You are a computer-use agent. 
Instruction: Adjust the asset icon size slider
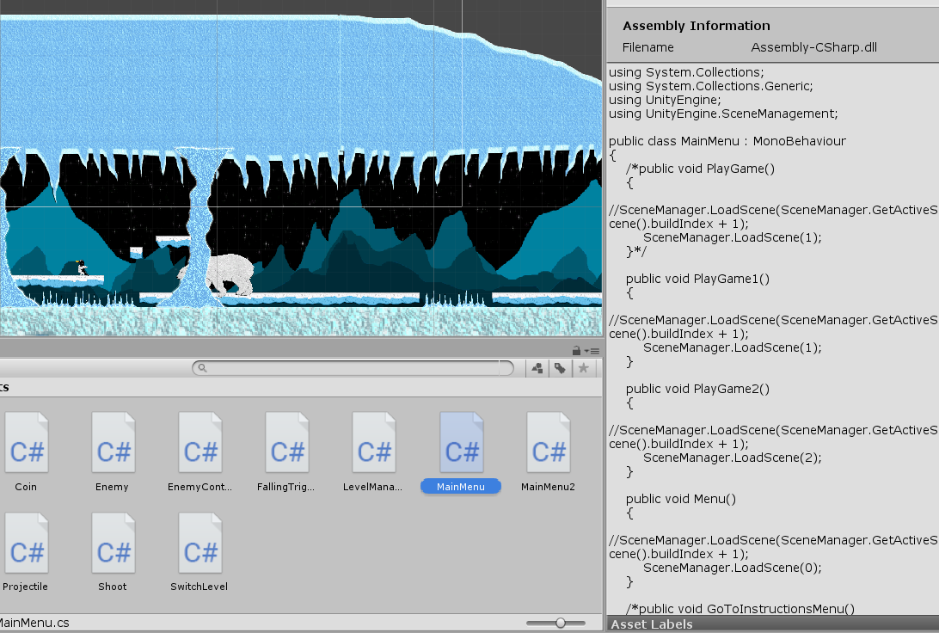tap(560, 623)
